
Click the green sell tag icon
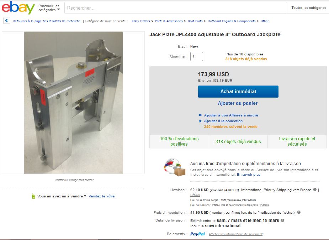(33, 196)
